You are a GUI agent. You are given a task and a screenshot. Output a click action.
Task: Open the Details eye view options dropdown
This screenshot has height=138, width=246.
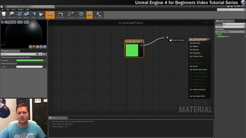tap(45, 54)
